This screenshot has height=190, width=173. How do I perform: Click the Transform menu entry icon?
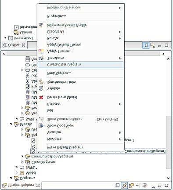(41, 58)
